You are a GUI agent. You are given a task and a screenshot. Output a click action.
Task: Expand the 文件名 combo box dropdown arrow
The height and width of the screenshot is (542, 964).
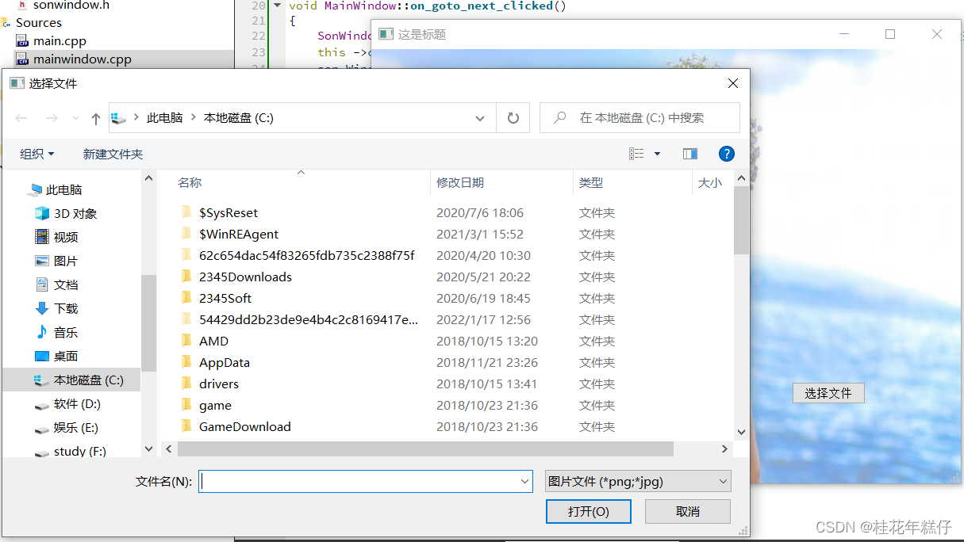coord(525,481)
